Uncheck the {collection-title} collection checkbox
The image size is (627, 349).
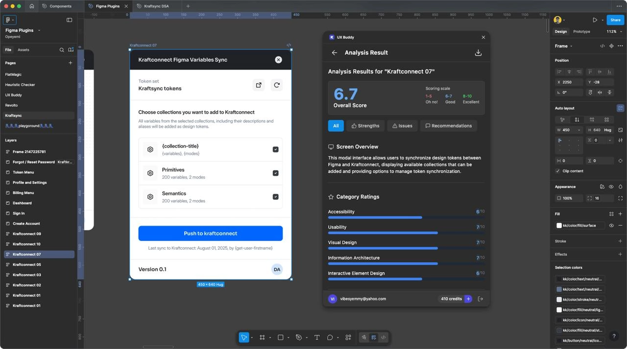(x=276, y=149)
